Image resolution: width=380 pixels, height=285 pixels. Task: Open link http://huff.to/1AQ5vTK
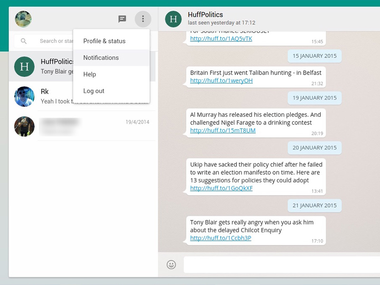[x=221, y=39]
